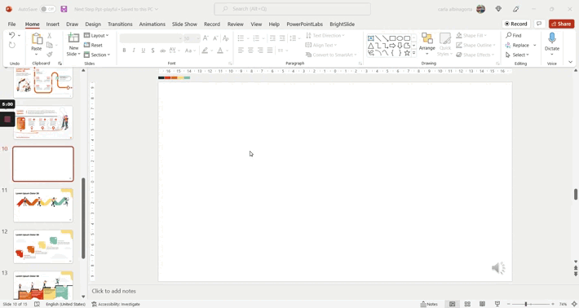Viewport: 579px width, 308px height.
Task: Switch to the Animations tab
Action: click(152, 24)
